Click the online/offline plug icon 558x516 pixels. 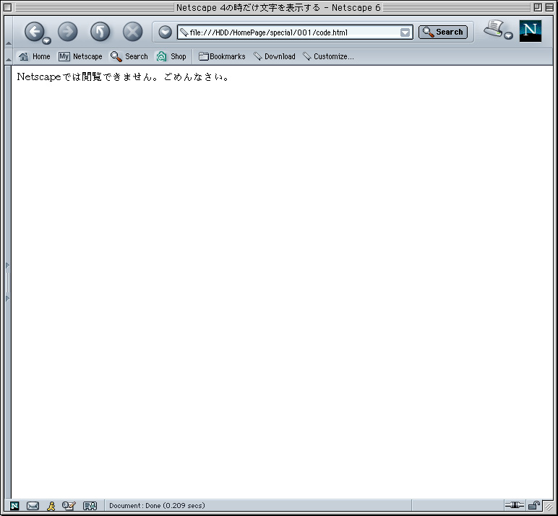pyautogui.click(x=514, y=504)
